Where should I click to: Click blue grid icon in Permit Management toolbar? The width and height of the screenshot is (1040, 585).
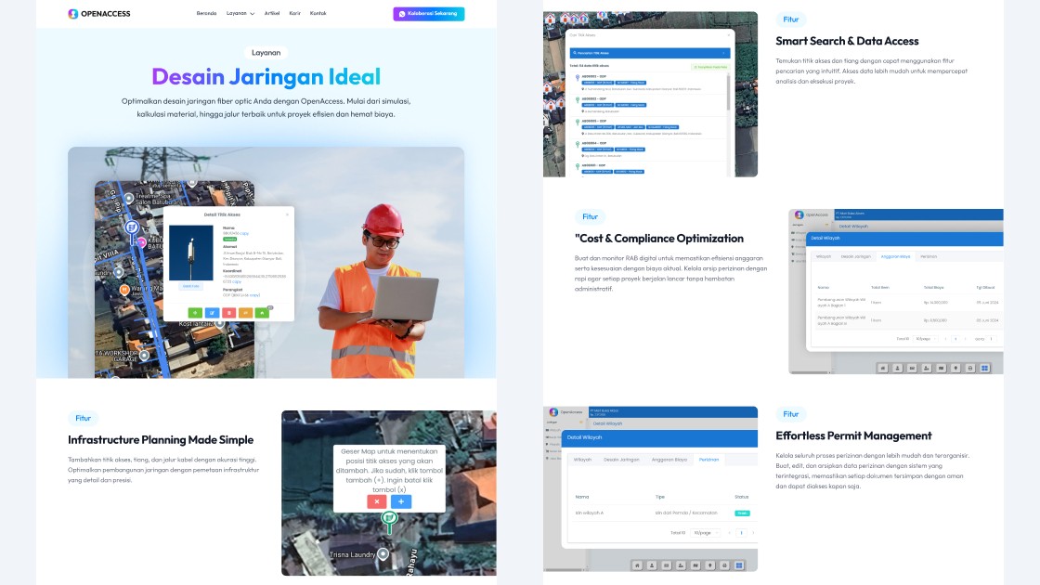coord(739,565)
